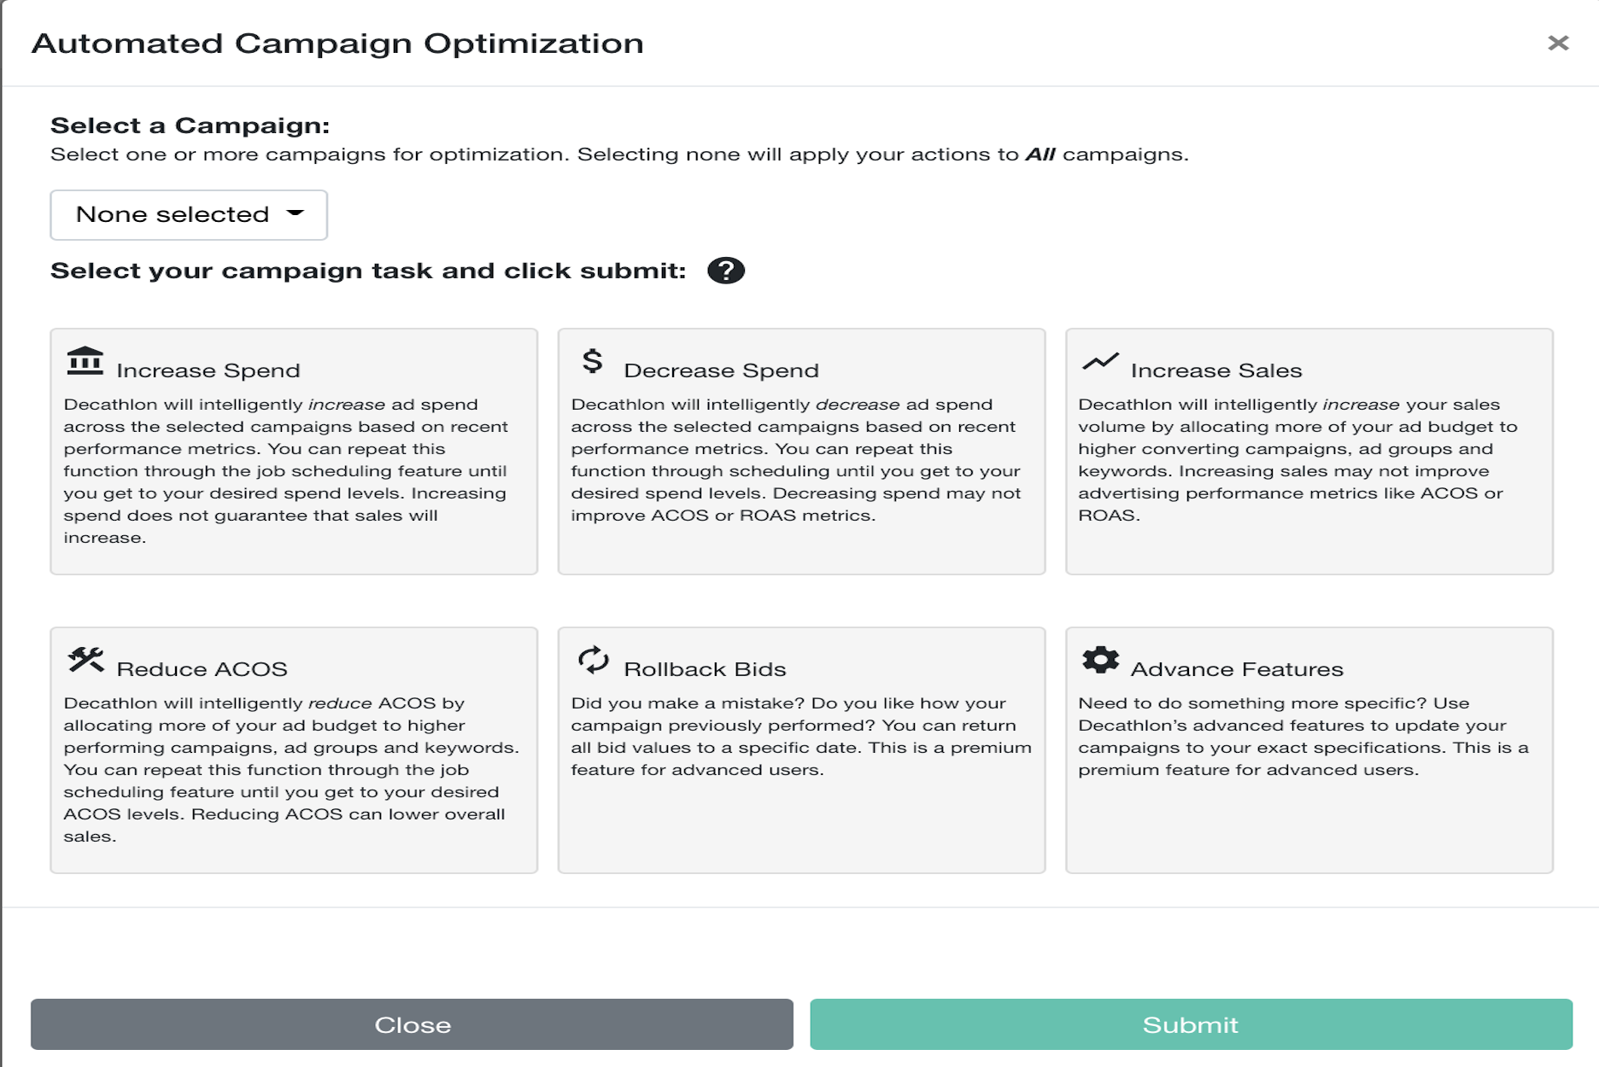Image resolution: width=1599 pixels, height=1067 pixels.
Task: Click the gray Close button
Action: 412,1024
